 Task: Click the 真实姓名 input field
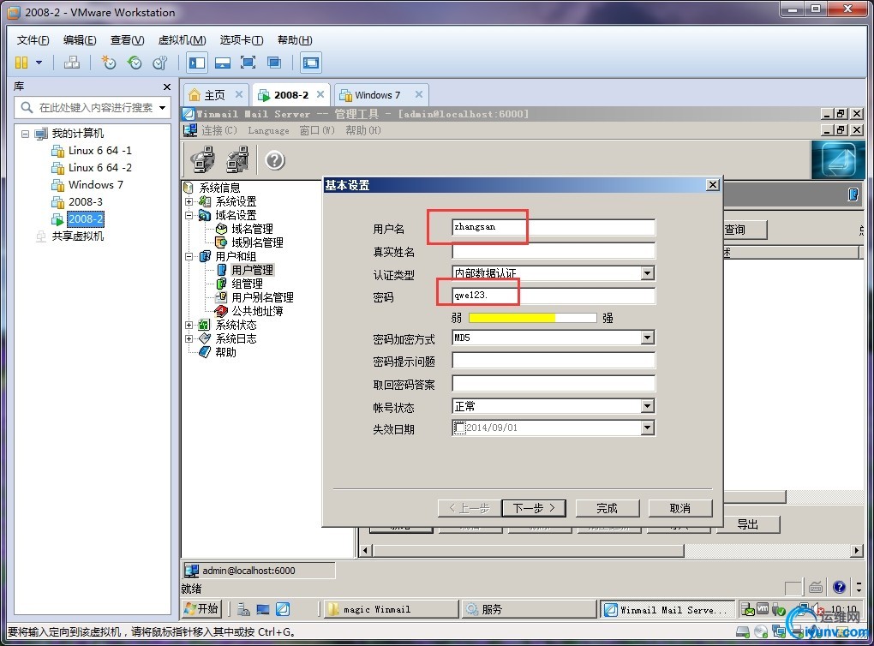tap(554, 251)
